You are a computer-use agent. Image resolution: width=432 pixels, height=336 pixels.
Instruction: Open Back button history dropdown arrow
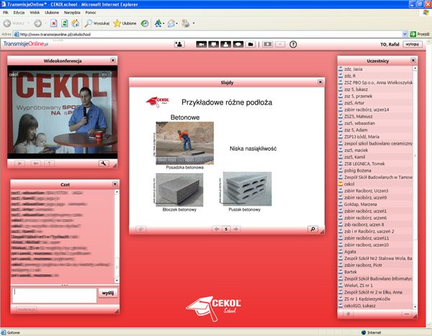(x=28, y=24)
